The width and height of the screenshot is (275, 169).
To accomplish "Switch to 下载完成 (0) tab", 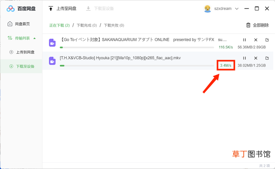I will point(87,25).
